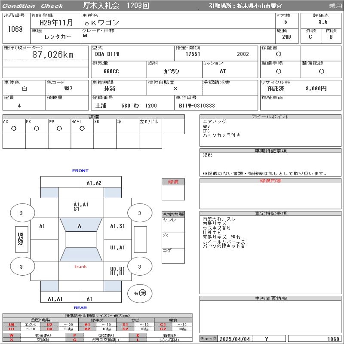This screenshot has height=344, width=344.
Task: Click exterior grade C
Action: (x=310, y=37)
